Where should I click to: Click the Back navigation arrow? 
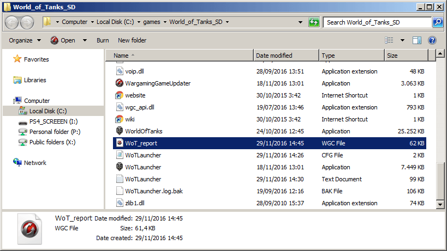12,22
